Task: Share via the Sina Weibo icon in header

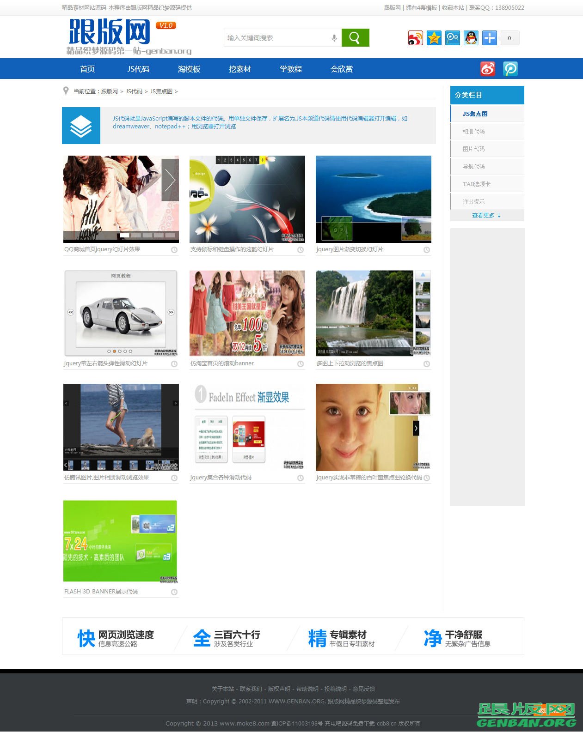Action: [x=415, y=38]
